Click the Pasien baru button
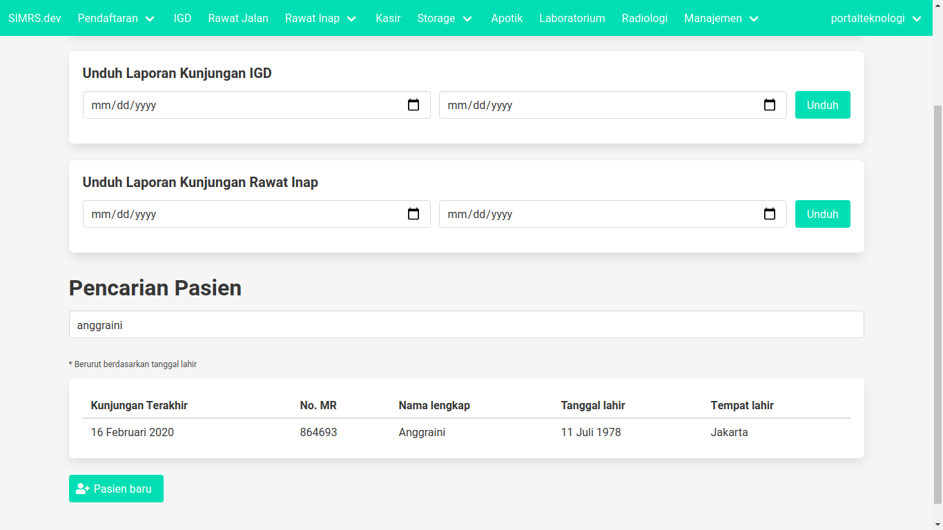 (116, 488)
